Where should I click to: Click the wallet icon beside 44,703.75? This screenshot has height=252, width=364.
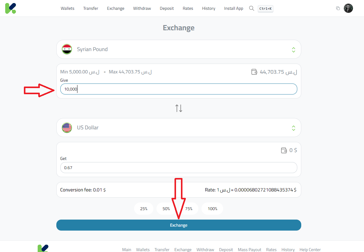click(x=254, y=72)
